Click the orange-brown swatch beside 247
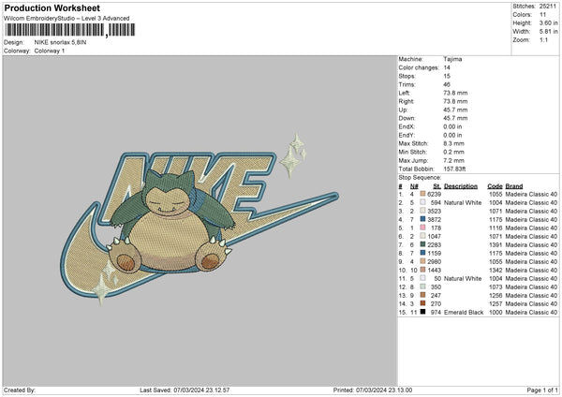The height and width of the screenshot is (397, 562). pyautogui.click(x=423, y=295)
